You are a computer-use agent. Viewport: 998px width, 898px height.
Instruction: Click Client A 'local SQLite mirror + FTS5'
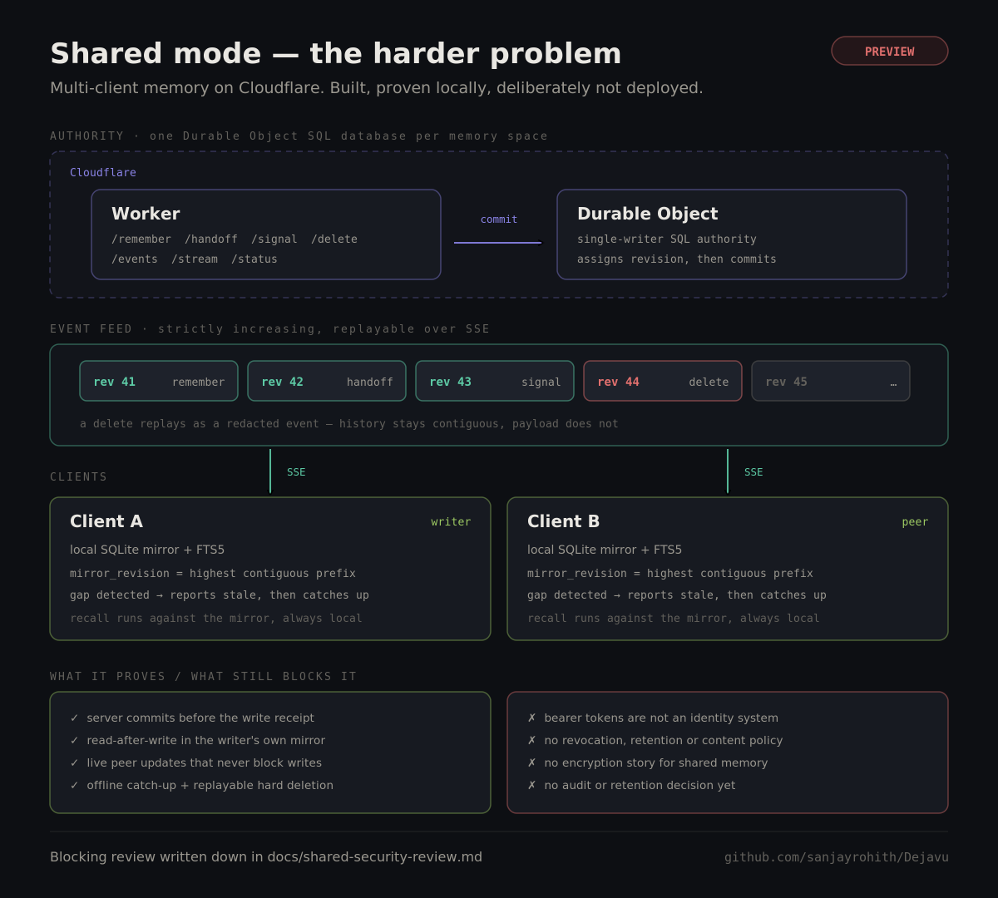147,550
